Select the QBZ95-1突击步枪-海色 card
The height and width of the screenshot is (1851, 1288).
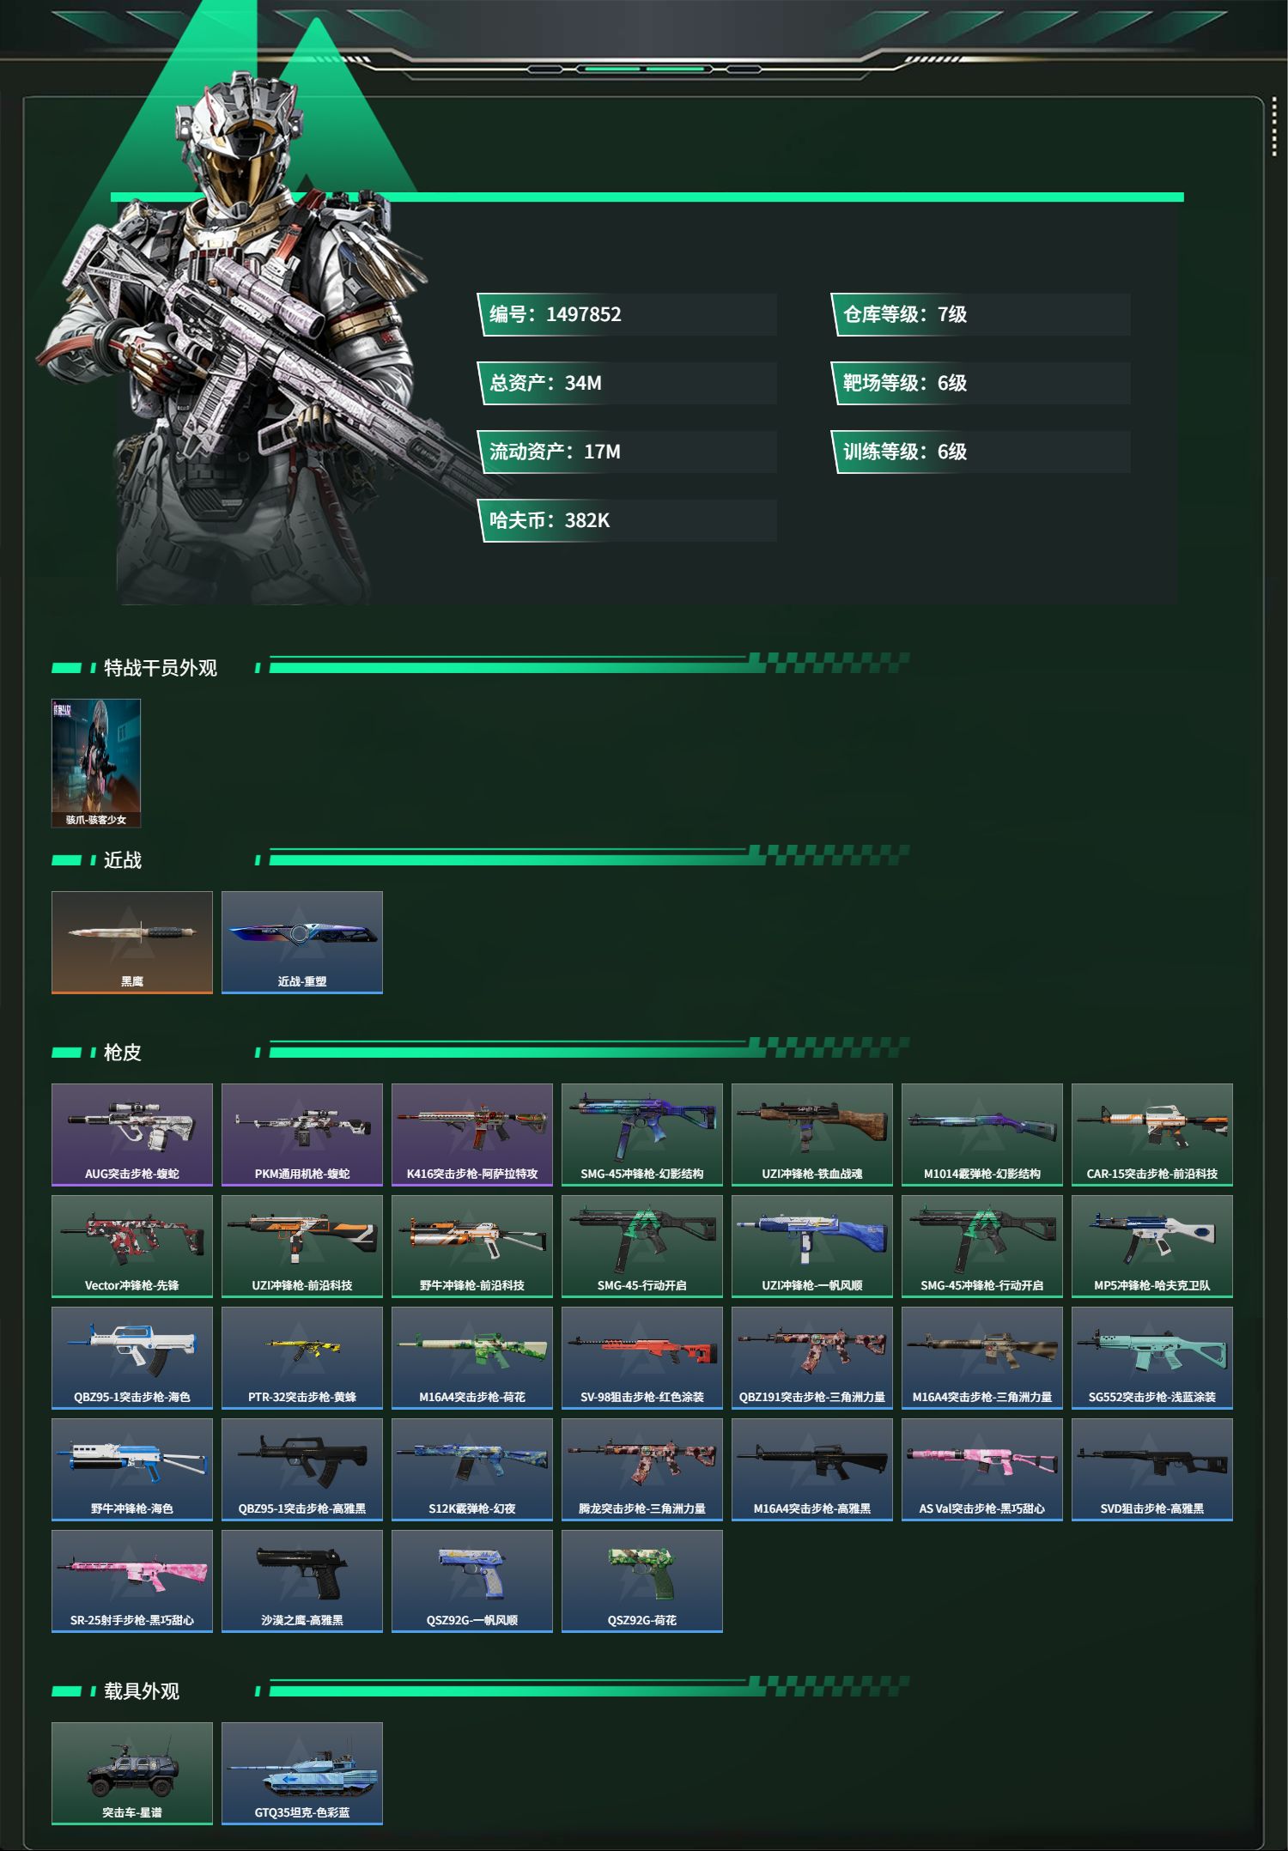point(132,1357)
